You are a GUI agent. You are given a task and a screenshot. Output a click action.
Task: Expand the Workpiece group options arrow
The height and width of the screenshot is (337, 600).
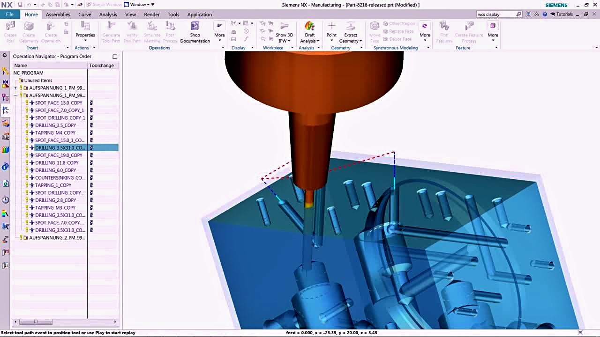pyautogui.click(x=292, y=48)
